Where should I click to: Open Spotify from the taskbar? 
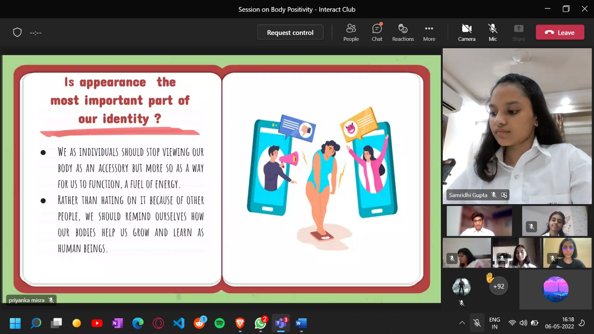click(x=219, y=323)
